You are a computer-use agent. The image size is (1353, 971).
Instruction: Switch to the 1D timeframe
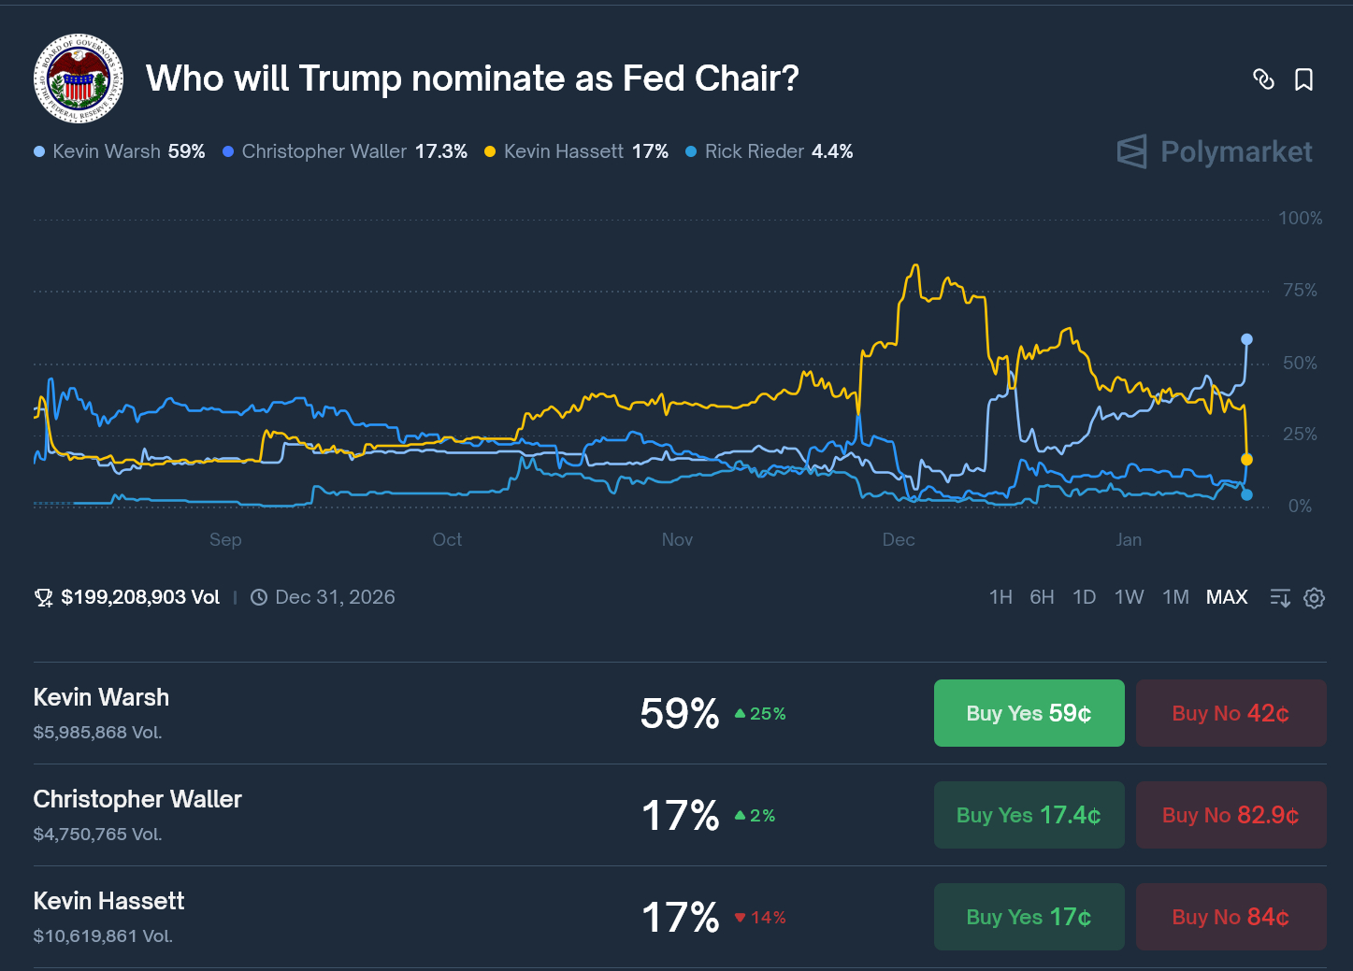coord(1084,596)
